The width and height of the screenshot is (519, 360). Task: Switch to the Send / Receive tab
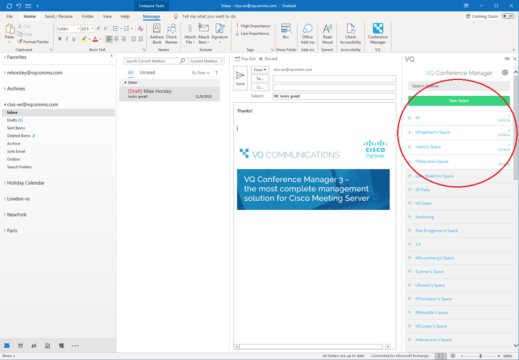[x=59, y=16]
